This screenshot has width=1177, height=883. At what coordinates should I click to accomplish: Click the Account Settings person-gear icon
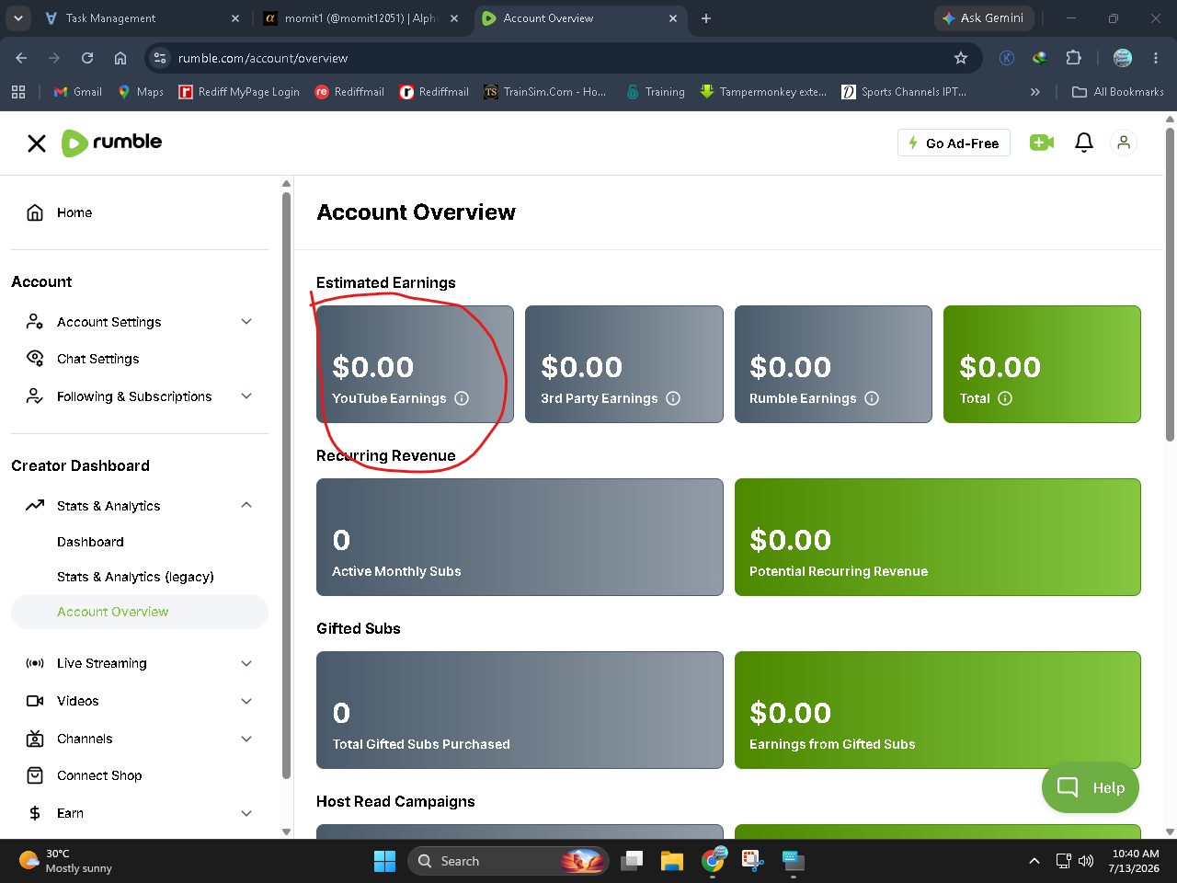point(35,321)
